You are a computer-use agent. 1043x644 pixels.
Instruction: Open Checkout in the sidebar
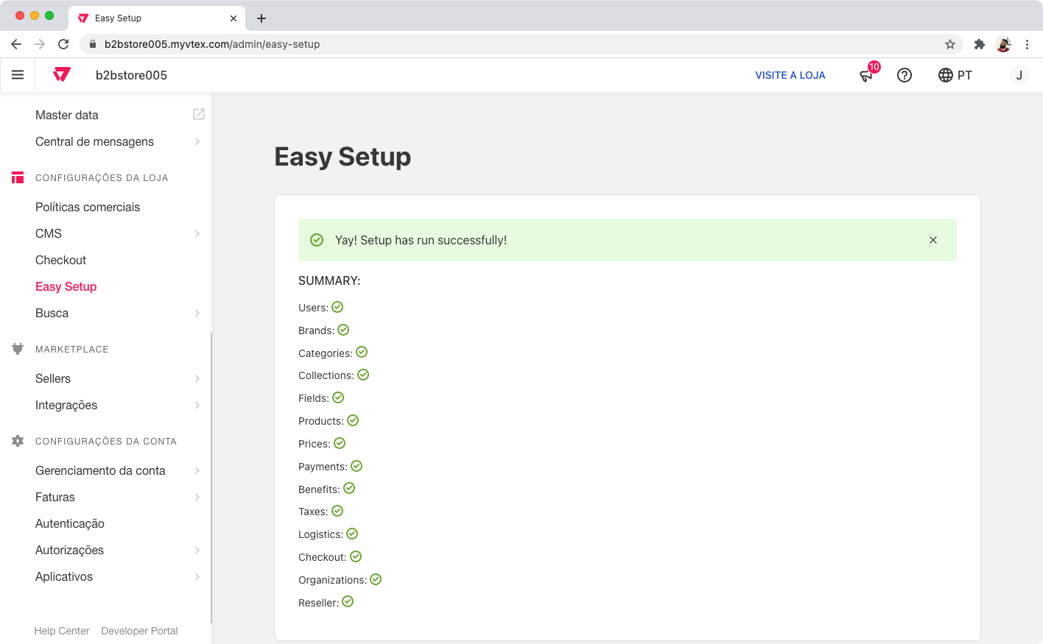tap(60, 260)
